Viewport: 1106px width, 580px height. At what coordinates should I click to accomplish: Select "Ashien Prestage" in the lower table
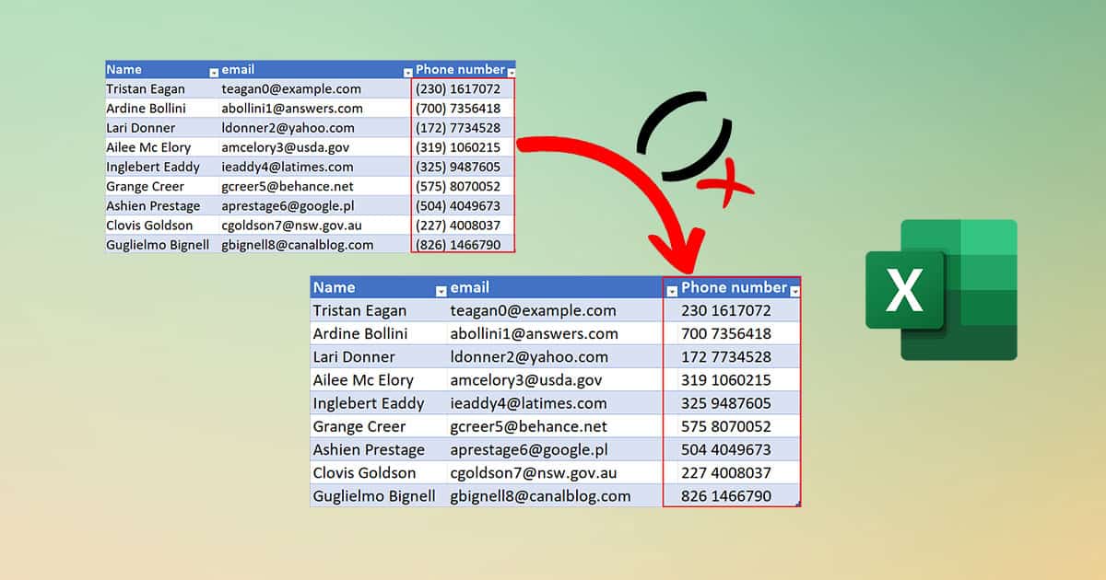point(369,449)
